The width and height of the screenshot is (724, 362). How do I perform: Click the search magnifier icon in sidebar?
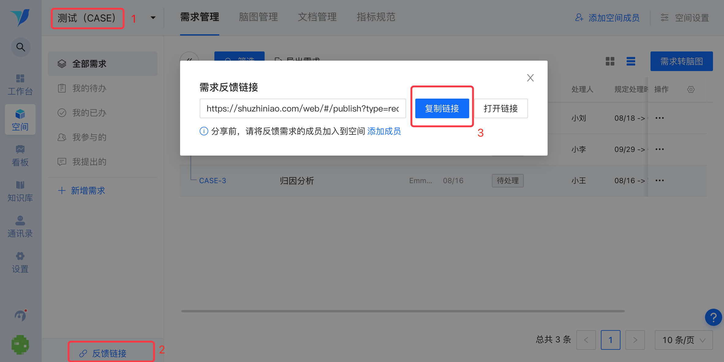click(21, 47)
